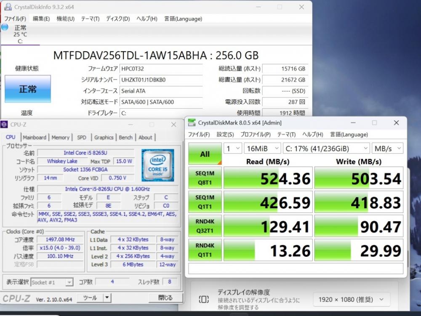Screen dimensions: 421x316
Task: Click the SATA/600 | SATA/600 transfer mode field
Action: (x=161, y=102)
